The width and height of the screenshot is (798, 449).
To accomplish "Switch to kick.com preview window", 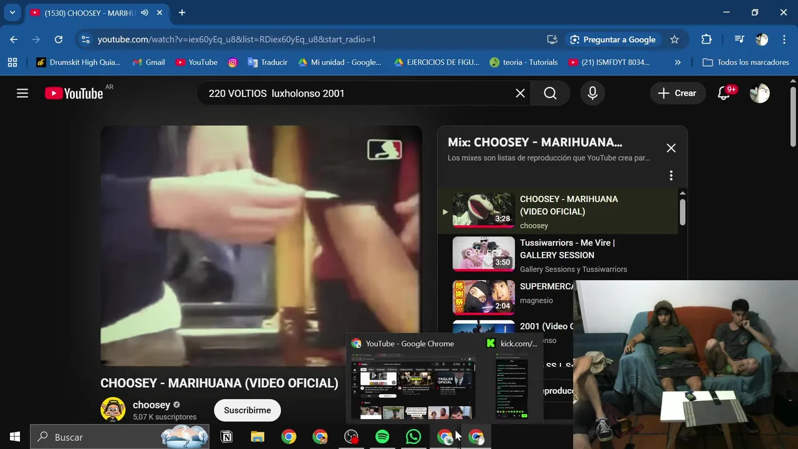I will 512,379.
